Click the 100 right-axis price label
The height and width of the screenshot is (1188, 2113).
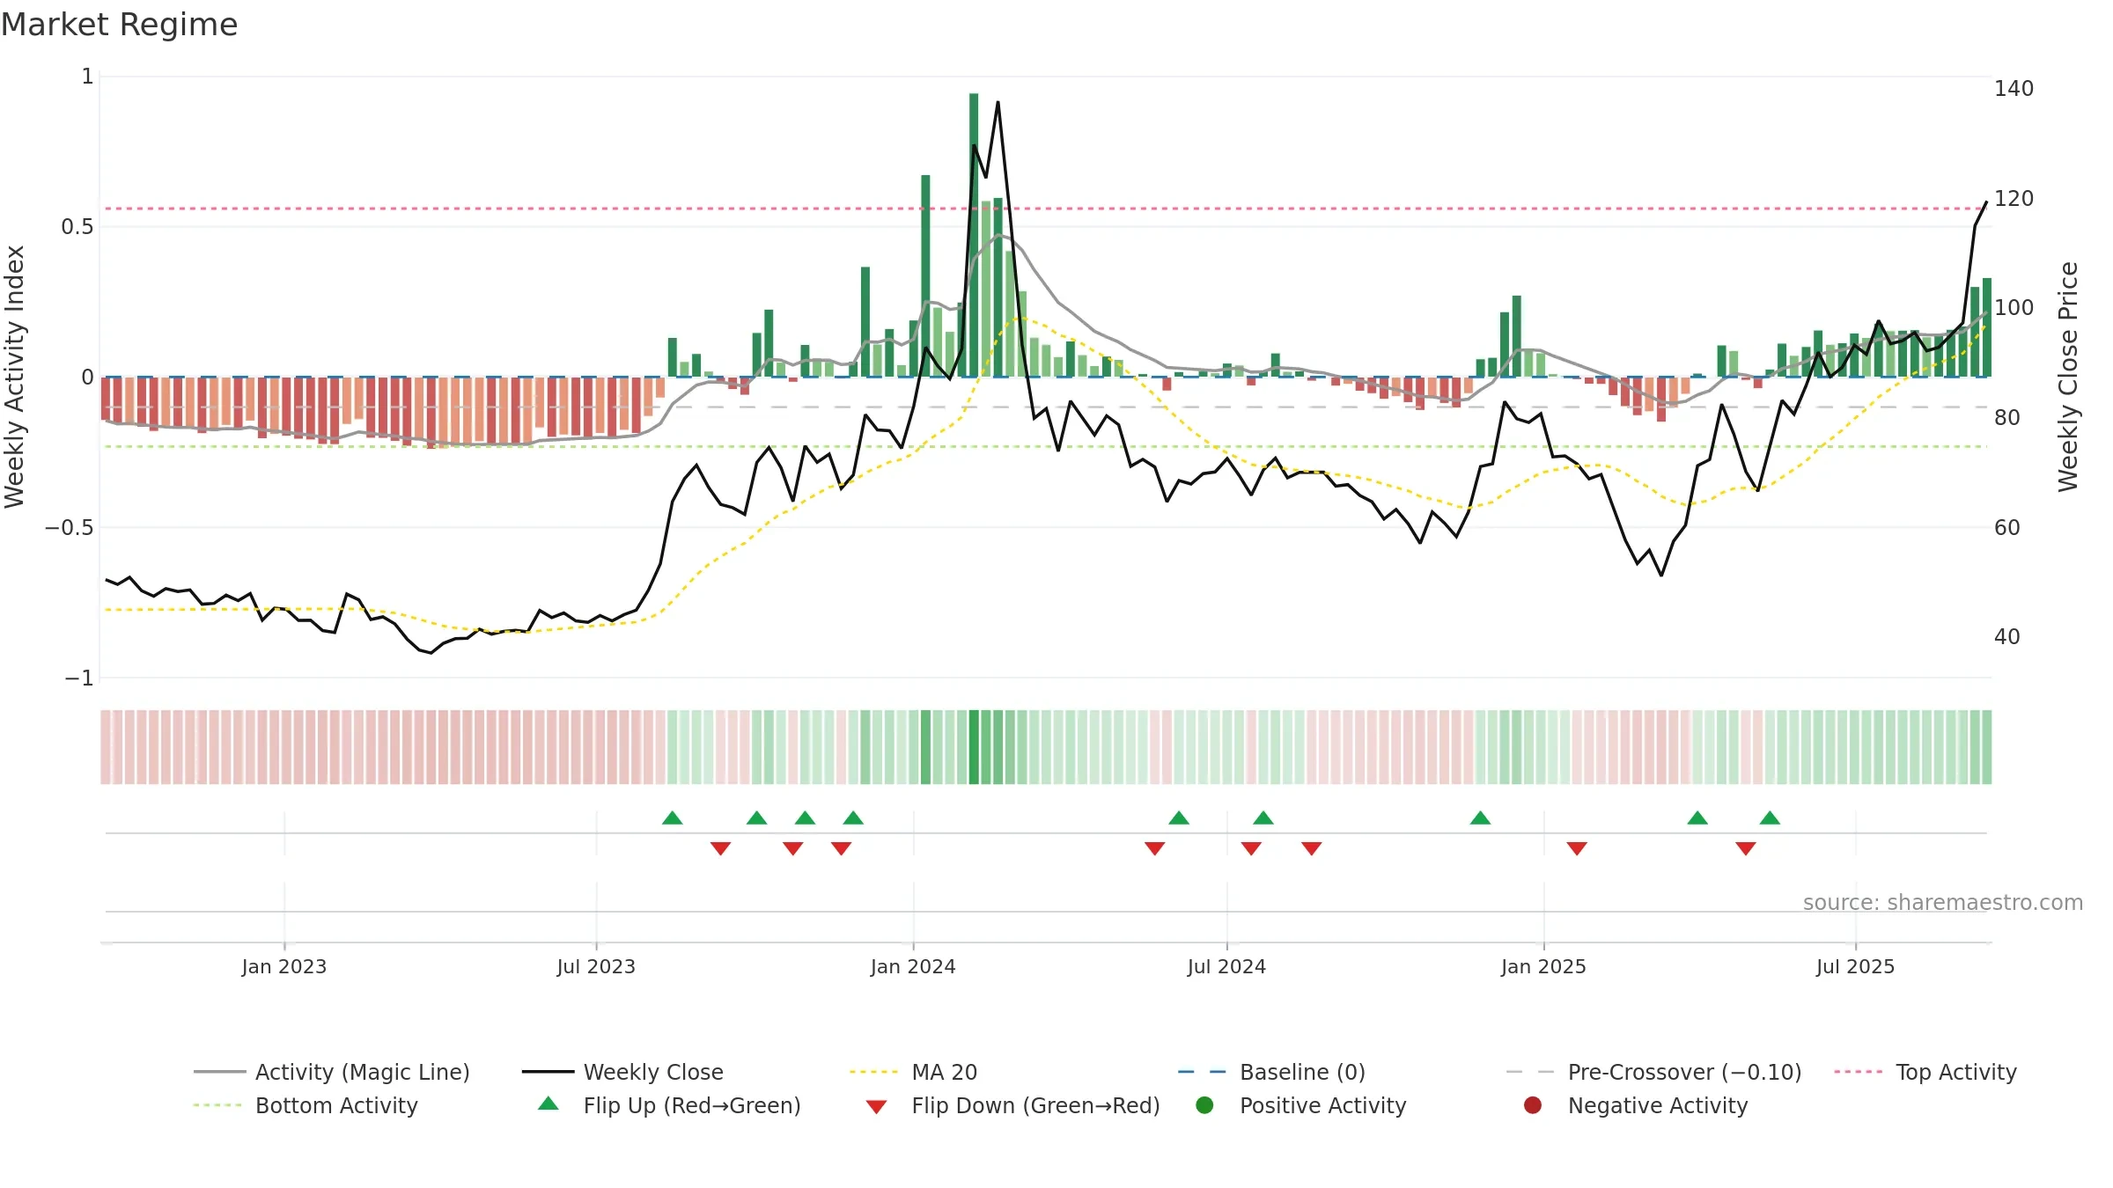click(2014, 308)
